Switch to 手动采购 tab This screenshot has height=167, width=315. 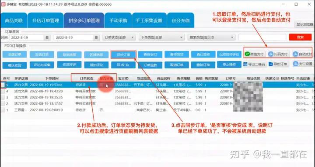coord(118,20)
